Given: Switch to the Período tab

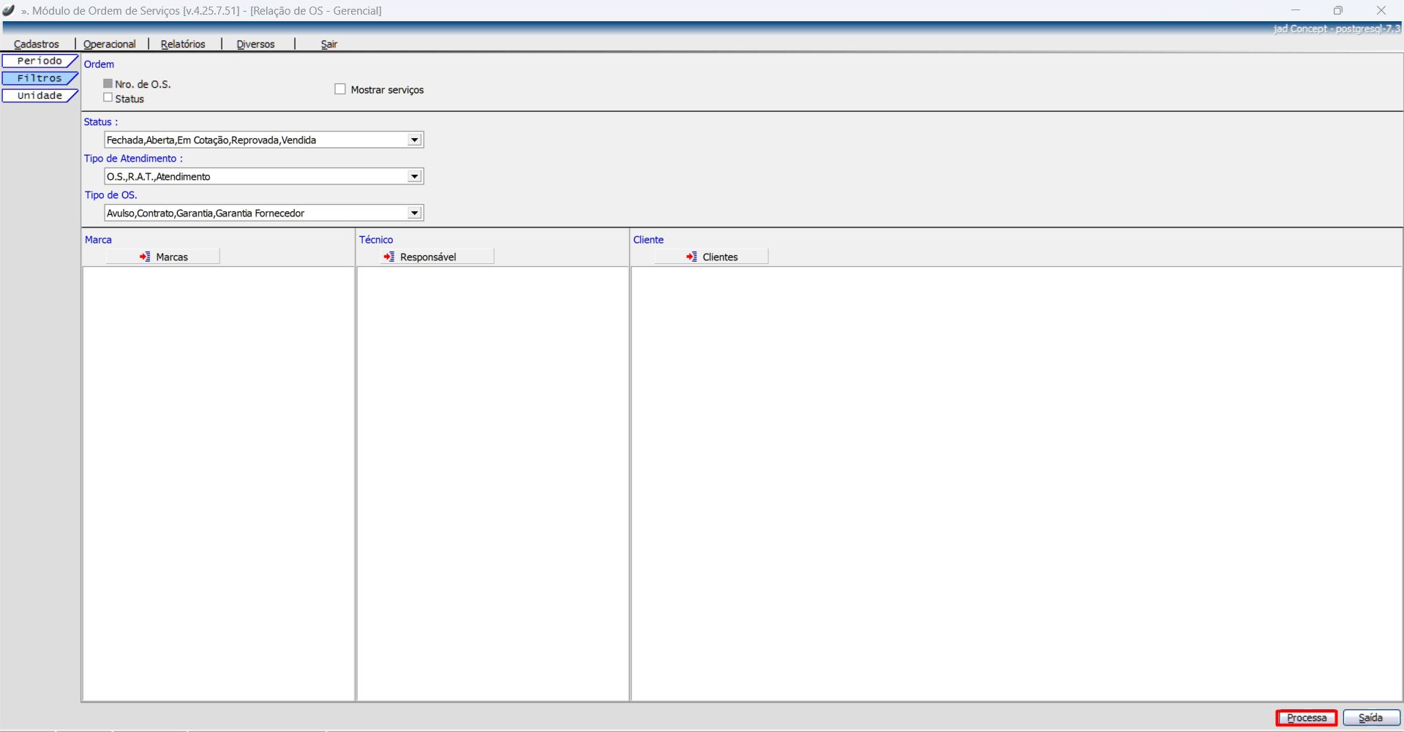Looking at the screenshot, I should click(x=40, y=61).
